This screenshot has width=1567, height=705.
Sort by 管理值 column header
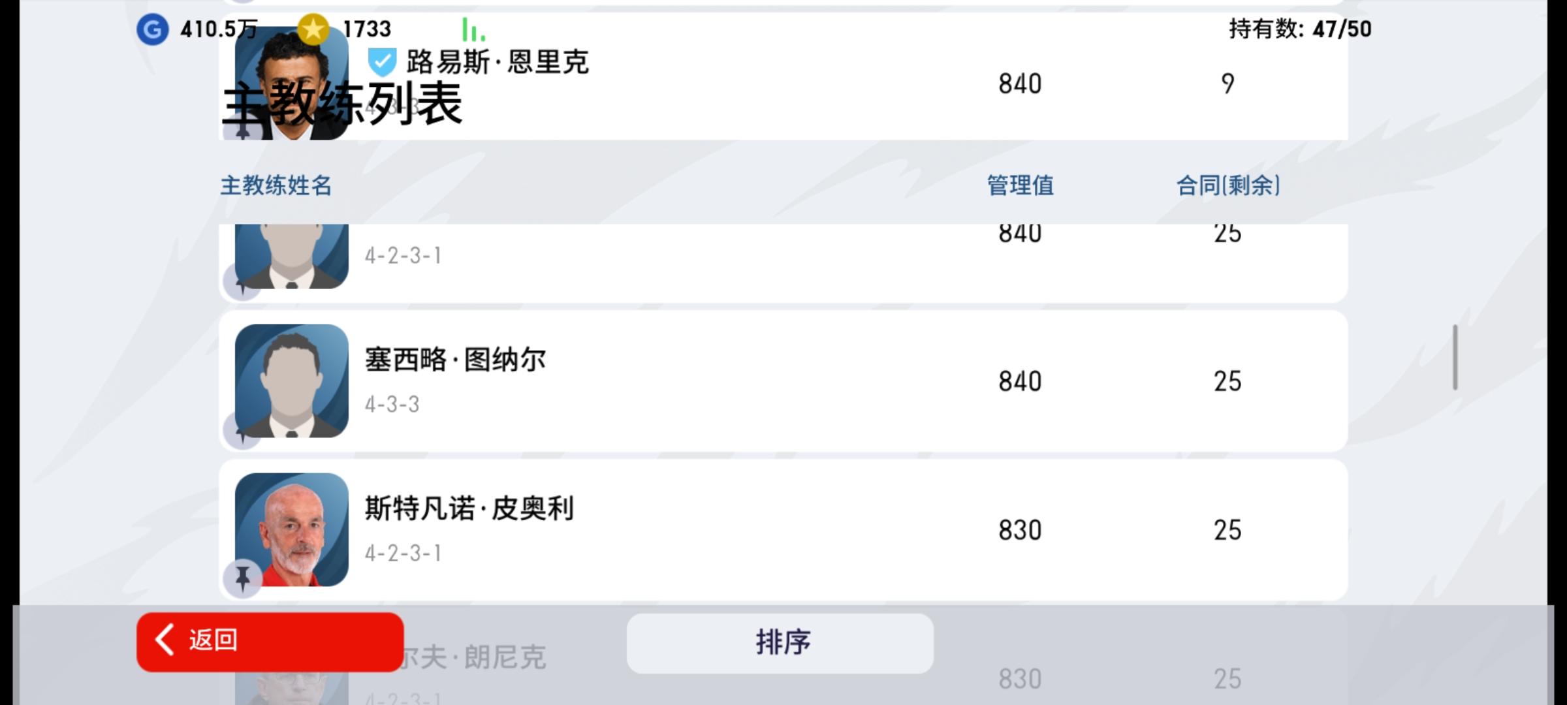tap(1020, 185)
